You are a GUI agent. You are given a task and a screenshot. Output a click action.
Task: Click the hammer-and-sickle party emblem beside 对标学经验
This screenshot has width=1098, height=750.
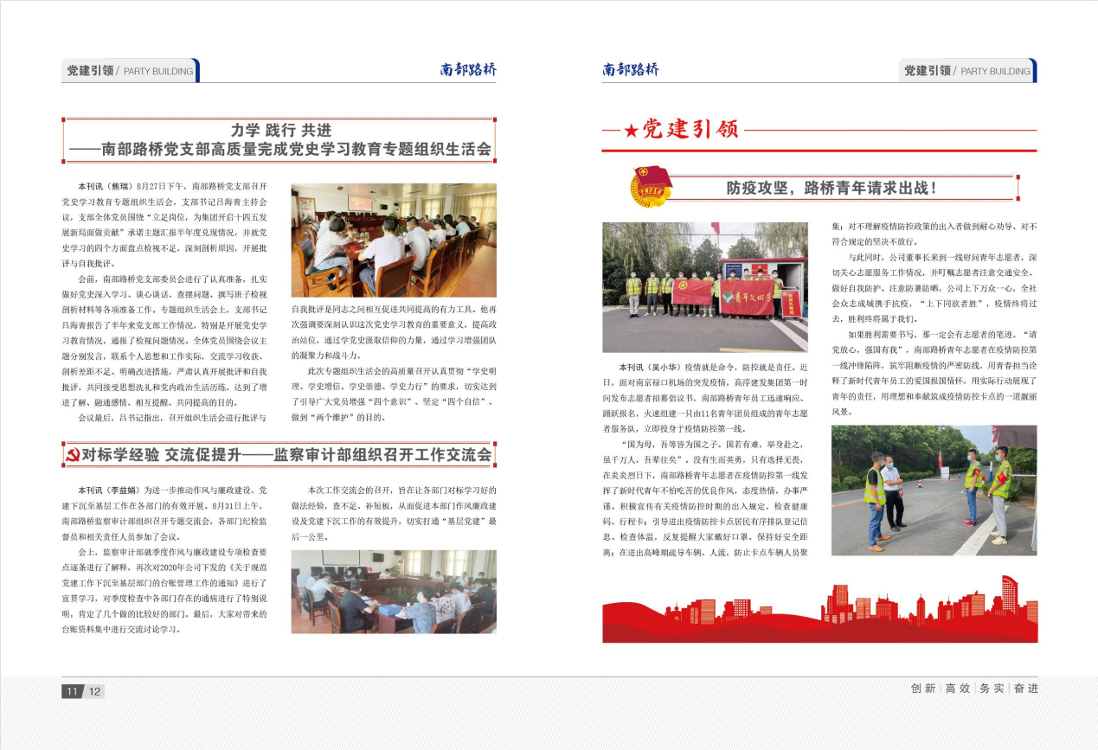click(73, 454)
